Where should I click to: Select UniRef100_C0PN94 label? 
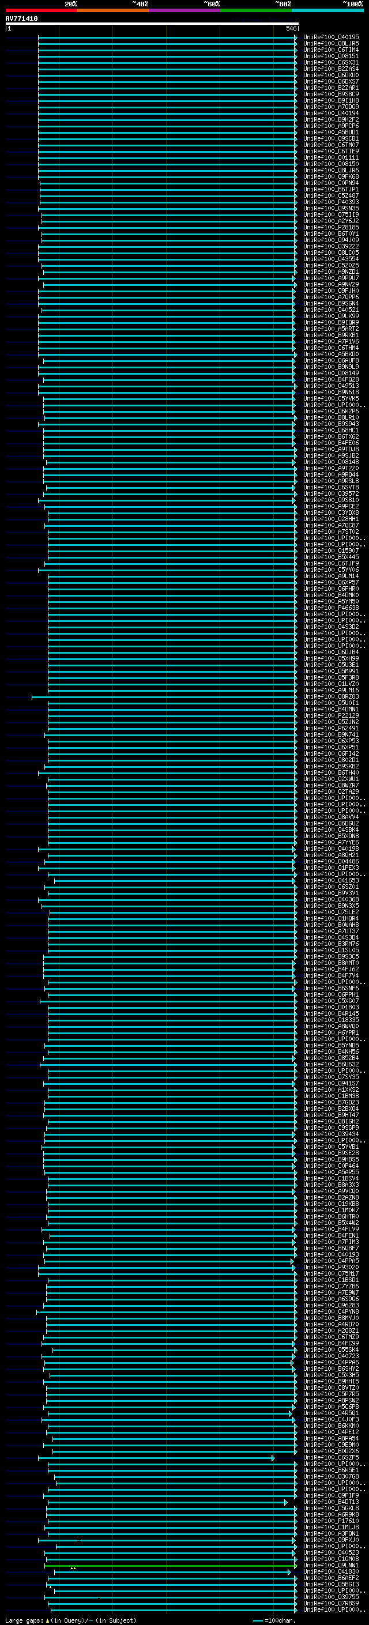click(331, 183)
